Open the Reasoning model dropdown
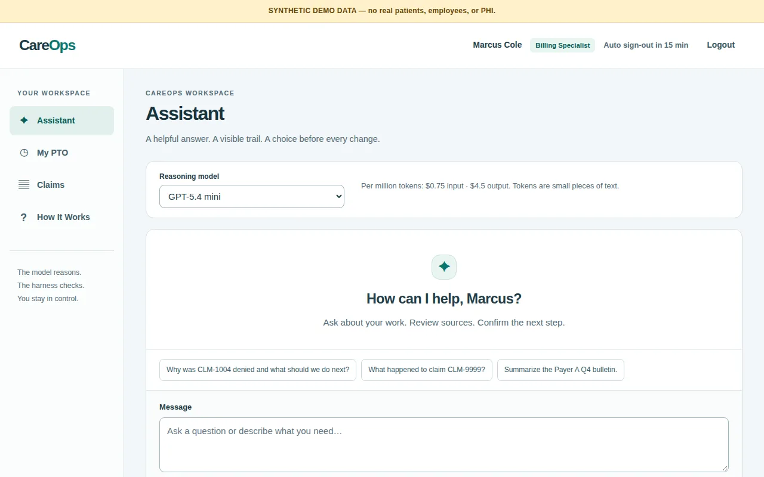764x477 pixels. (252, 196)
